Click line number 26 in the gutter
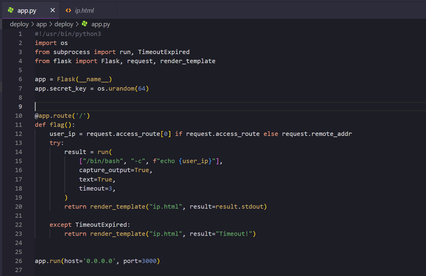Screen dimensions: 426x276 pos(18,261)
